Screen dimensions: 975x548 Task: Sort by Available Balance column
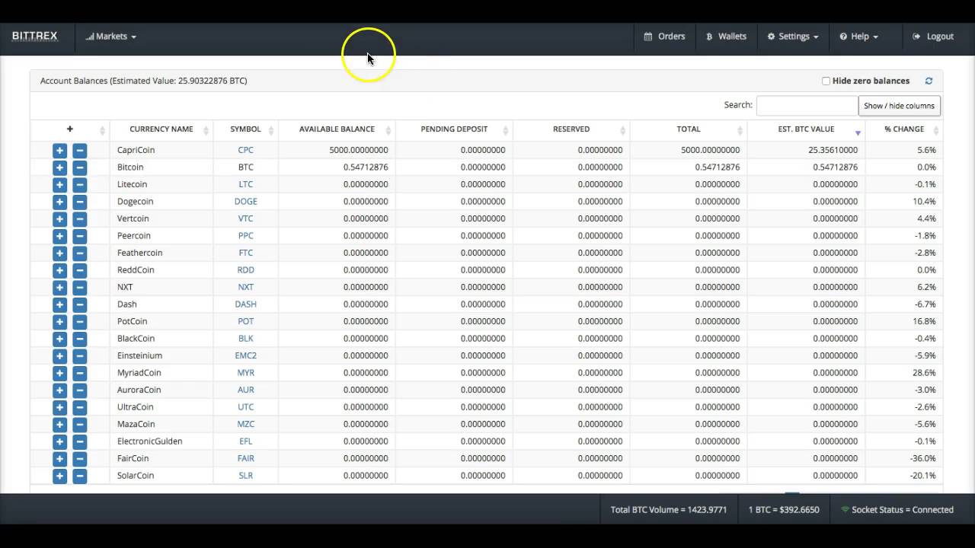(337, 129)
